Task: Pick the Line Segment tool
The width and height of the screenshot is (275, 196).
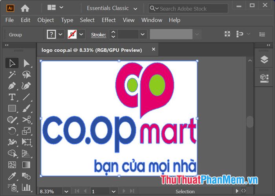Action: tap(26, 97)
